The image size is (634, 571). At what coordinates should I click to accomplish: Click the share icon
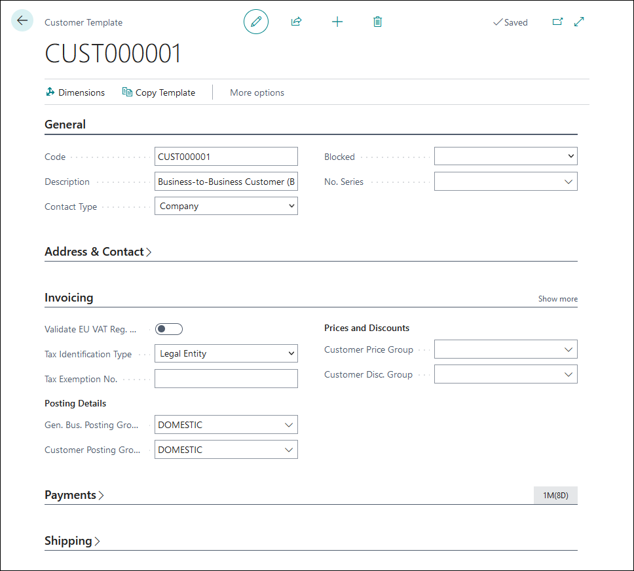coord(297,22)
